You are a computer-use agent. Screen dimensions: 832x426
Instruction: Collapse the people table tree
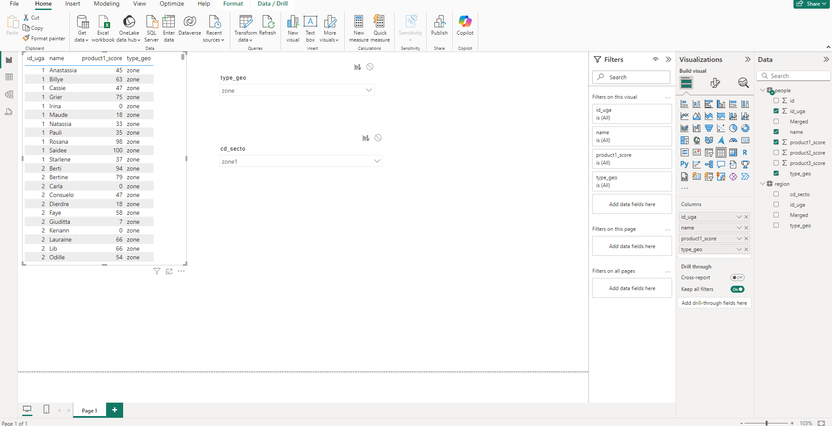763,90
